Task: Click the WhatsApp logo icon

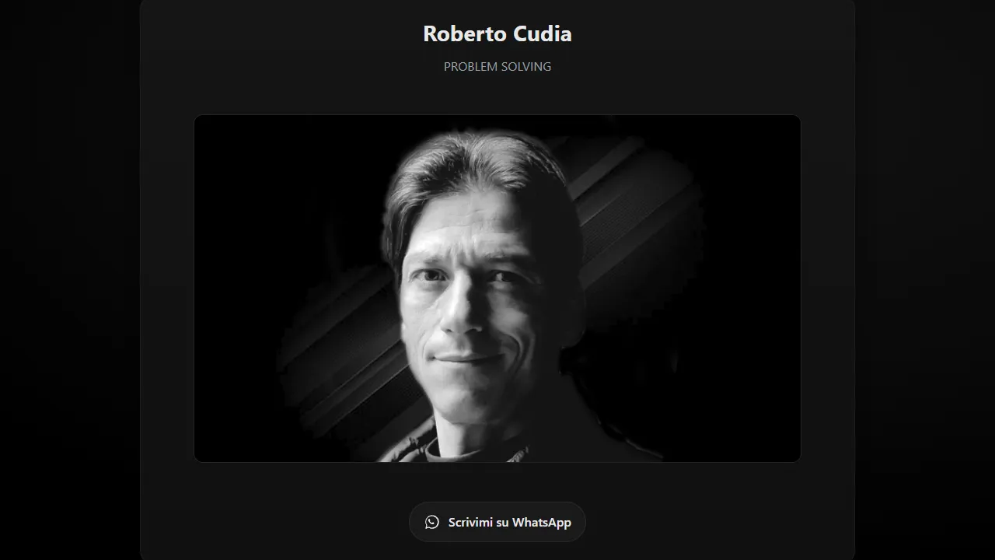Action: pyautogui.click(x=432, y=522)
